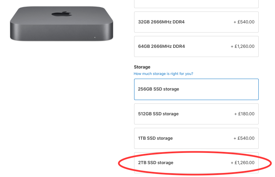
Task: Select the 64GB 2666MHz DDR4 memory option
Action: (x=196, y=46)
